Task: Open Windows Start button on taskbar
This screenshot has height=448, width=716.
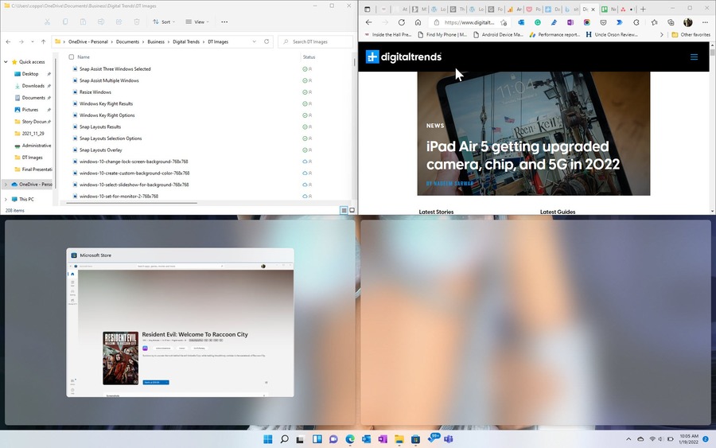Action: coord(268,439)
